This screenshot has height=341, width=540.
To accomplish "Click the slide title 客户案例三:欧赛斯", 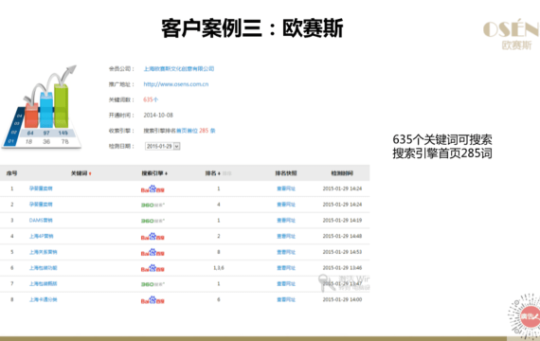I will coord(252,28).
